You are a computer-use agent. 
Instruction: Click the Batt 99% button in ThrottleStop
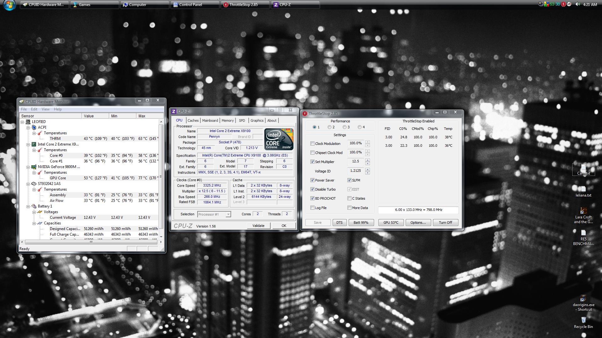tap(361, 223)
